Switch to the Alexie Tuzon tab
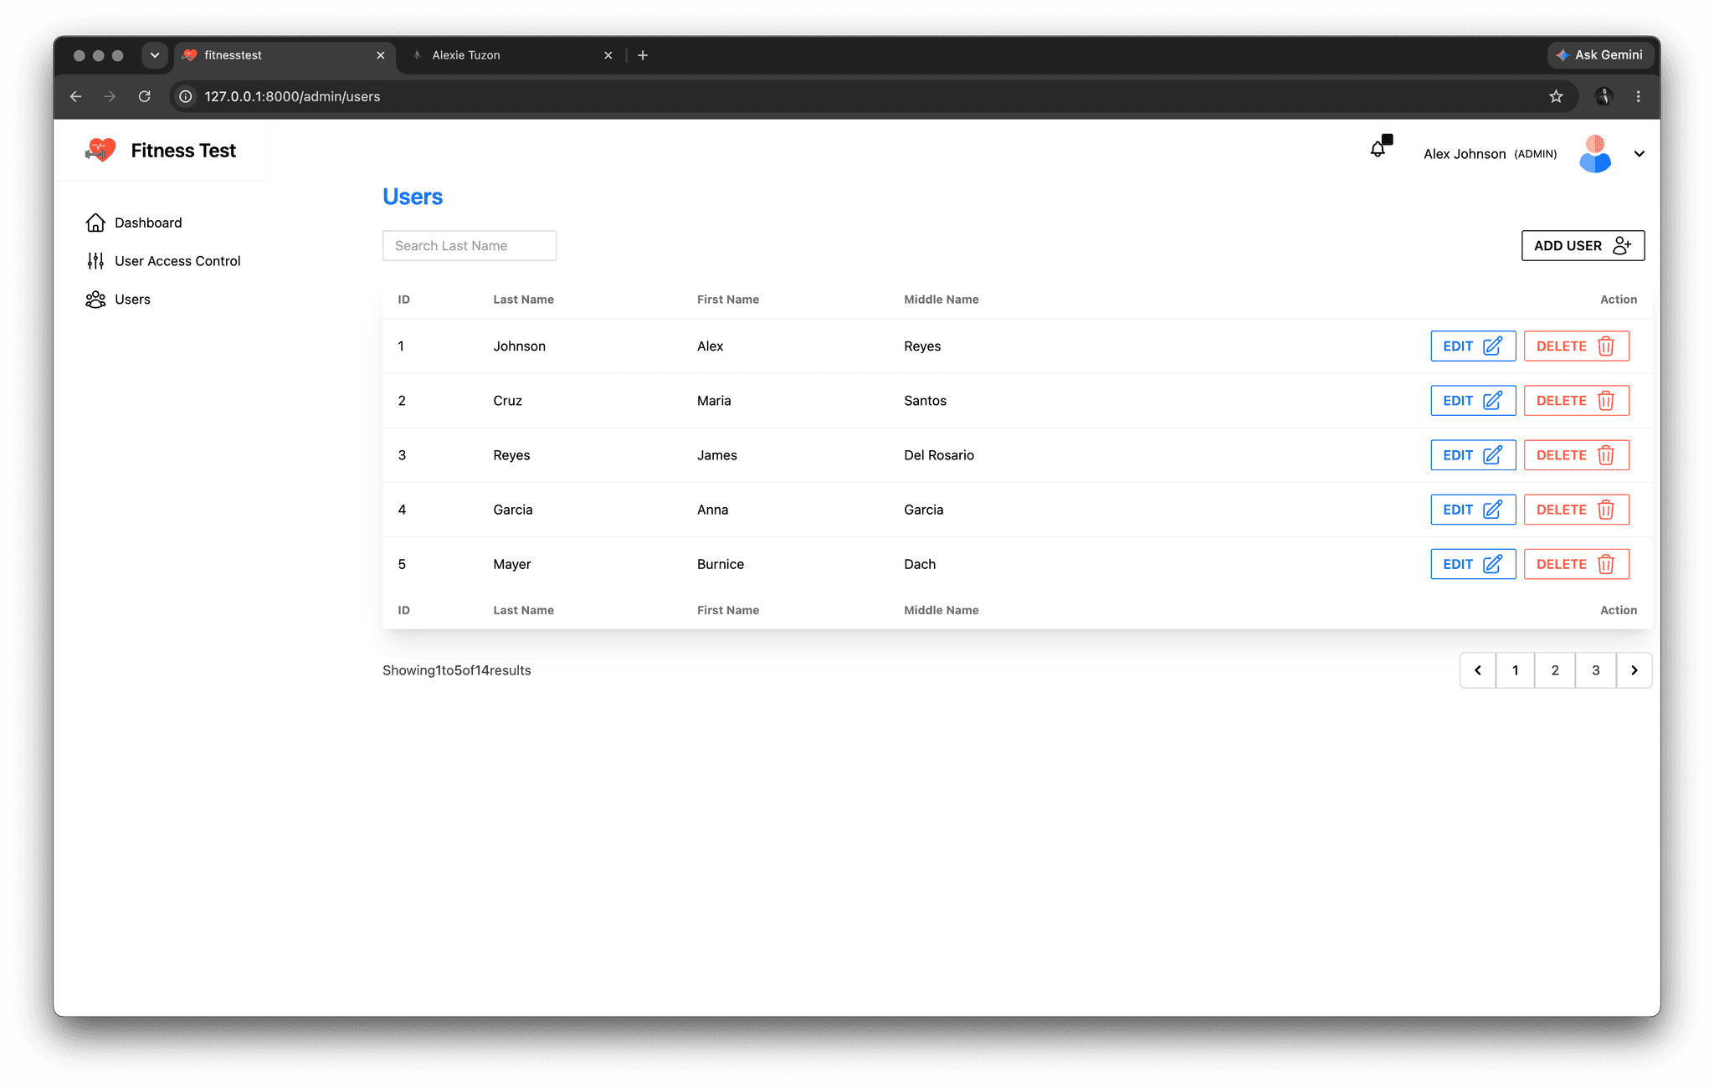 point(511,55)
